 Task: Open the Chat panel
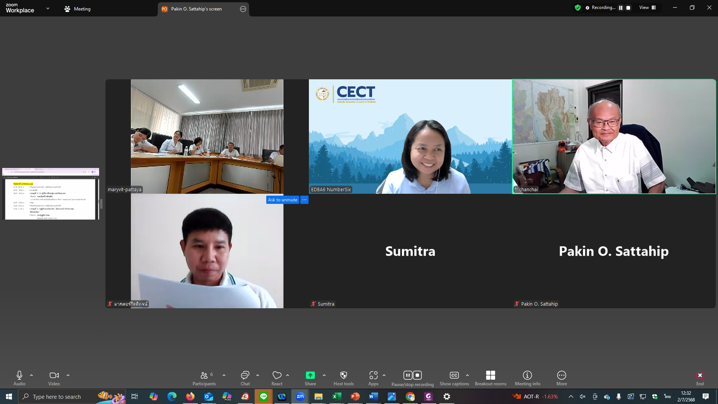click(x=245, y=378)
